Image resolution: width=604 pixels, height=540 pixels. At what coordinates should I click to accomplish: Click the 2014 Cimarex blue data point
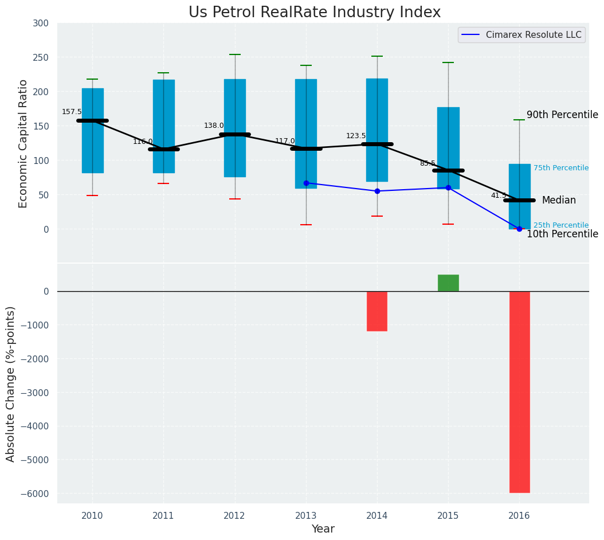[x=377, y=191]
